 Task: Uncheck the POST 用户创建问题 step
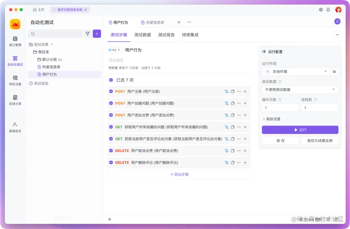point(111,103)
